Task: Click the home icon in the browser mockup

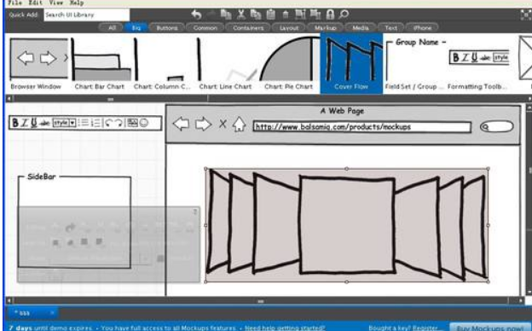Action: coord(240,124)
